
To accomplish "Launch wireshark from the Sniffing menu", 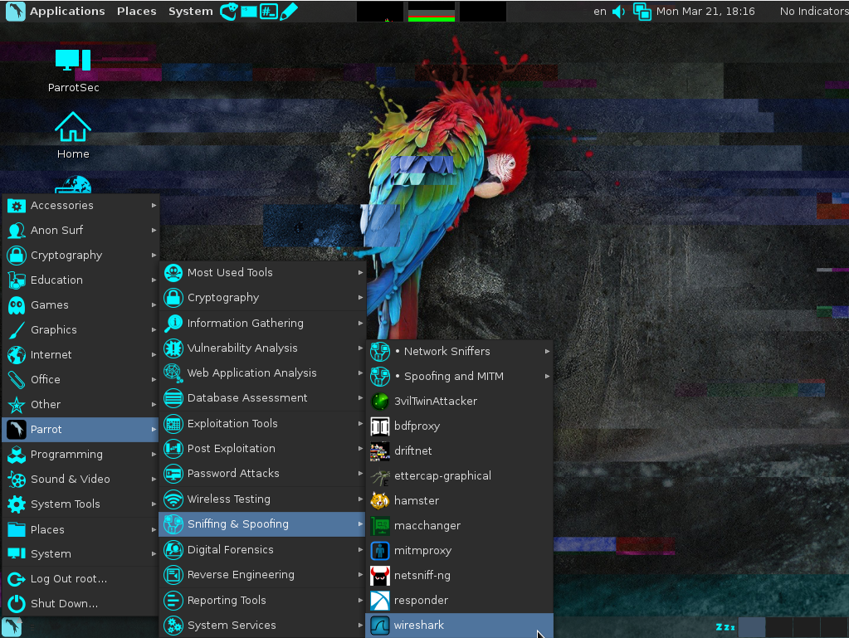I will point(459,625).
